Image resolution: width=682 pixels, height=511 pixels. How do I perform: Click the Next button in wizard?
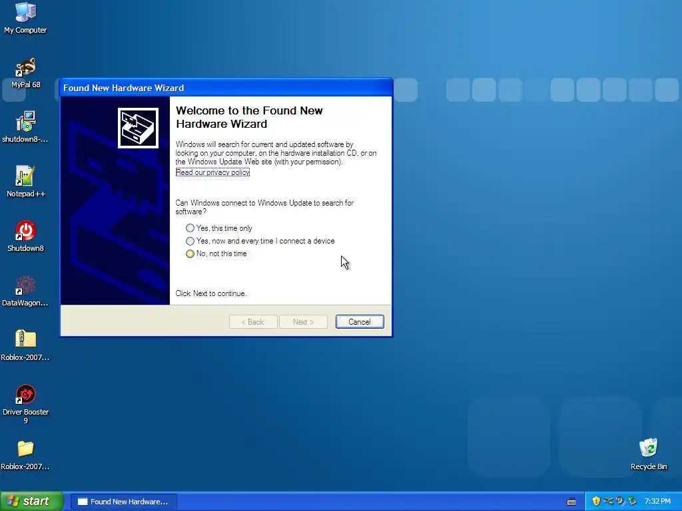[303, 322]
